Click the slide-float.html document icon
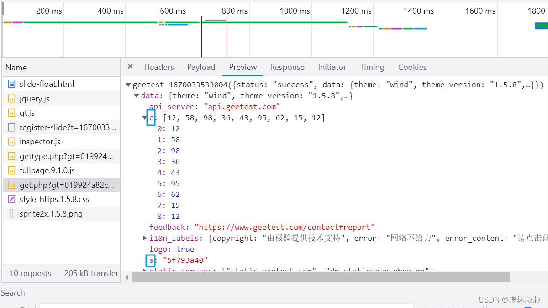The image size is (548, 308). (x=11, y=84)
